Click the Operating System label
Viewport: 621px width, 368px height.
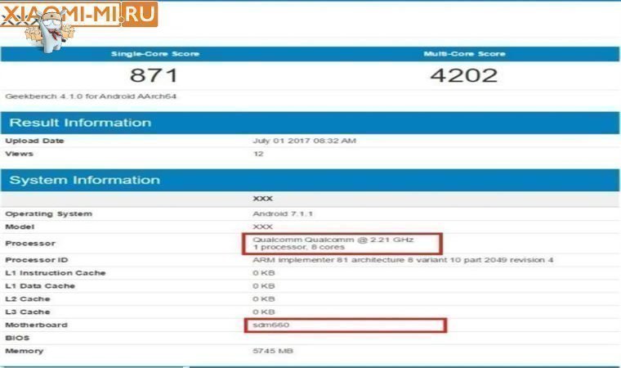tap(49, 213)
